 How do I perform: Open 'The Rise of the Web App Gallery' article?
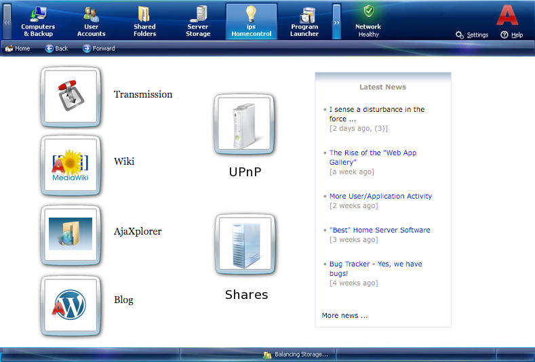372,157
